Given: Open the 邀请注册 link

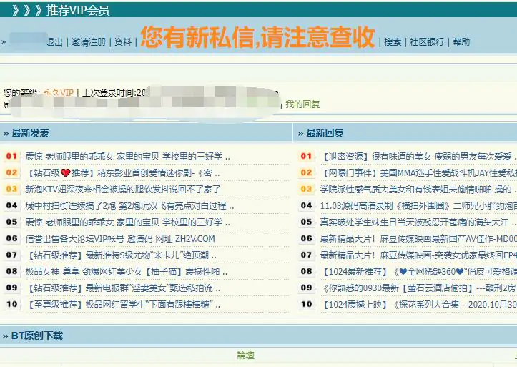Looking at the screenshot, I should (89, 42).
